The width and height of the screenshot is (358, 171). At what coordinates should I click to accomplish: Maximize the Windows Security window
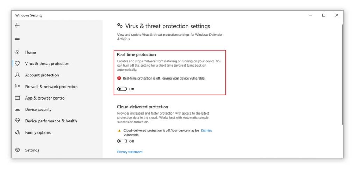point(323,15)
